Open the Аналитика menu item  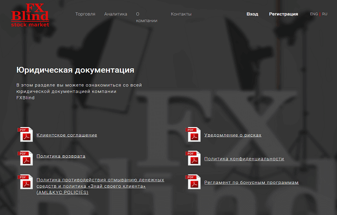(116, 14)
